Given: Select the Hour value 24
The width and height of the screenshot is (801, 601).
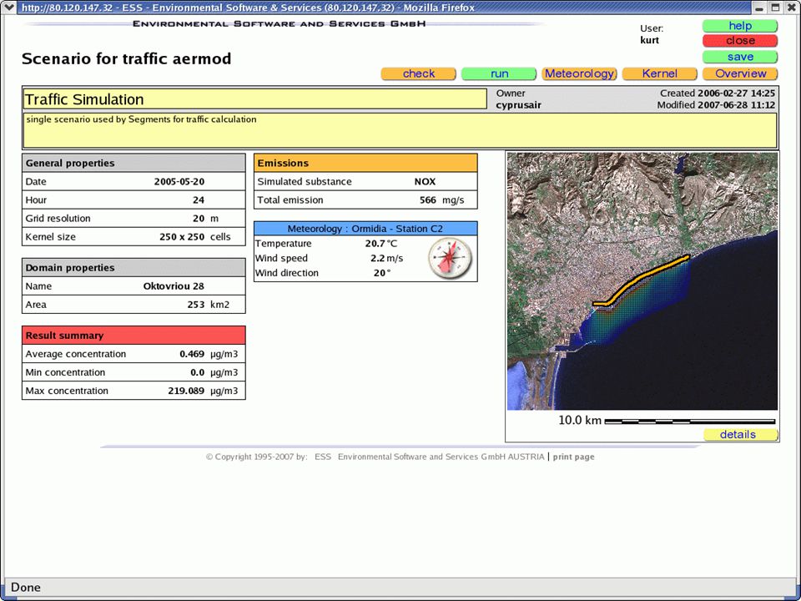Looking at the screenshot, I should [199, 199].
